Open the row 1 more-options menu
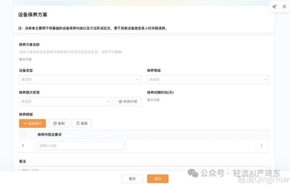290x185 pixels. click(x=261, y=146)
